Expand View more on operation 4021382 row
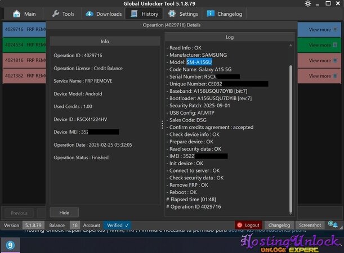This screenshot has width=344, height=253. pos(322,75)
